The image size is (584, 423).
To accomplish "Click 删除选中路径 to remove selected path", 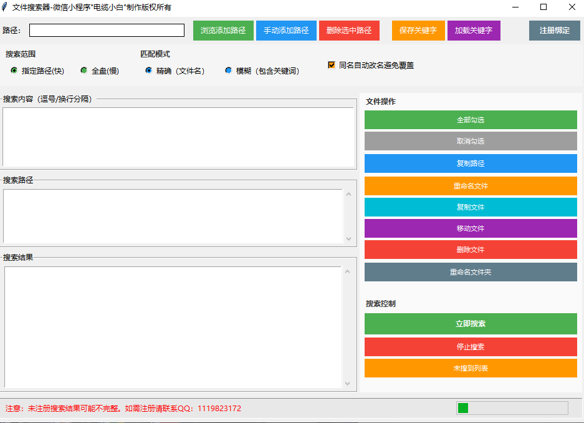I will click(349, 30).
